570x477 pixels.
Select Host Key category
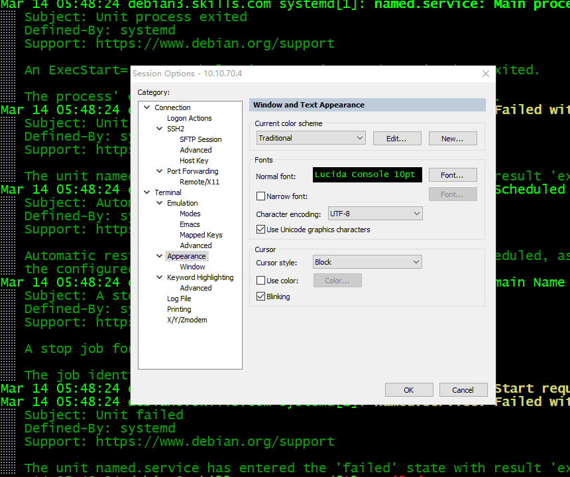coord(194,161)
